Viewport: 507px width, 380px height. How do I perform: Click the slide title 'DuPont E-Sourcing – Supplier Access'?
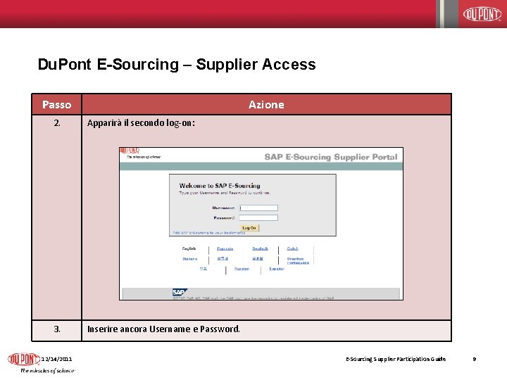(177, 64)
